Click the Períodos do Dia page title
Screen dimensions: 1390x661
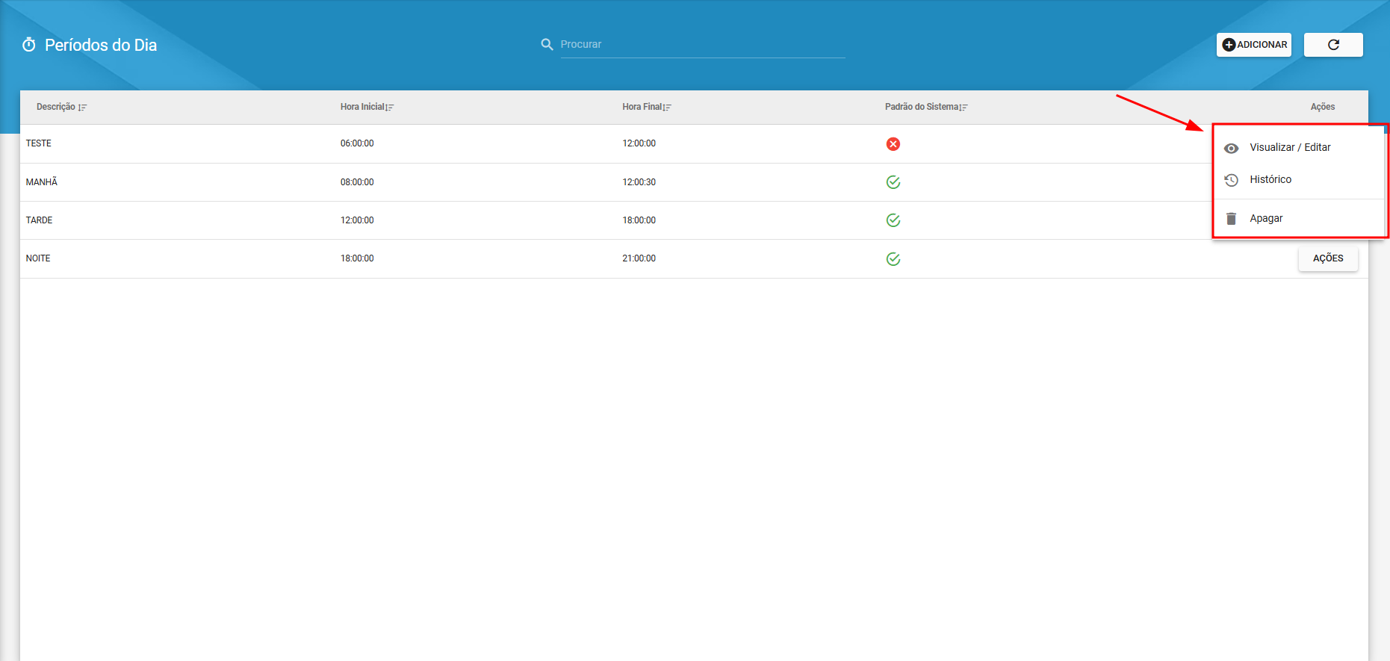[101, 45]
